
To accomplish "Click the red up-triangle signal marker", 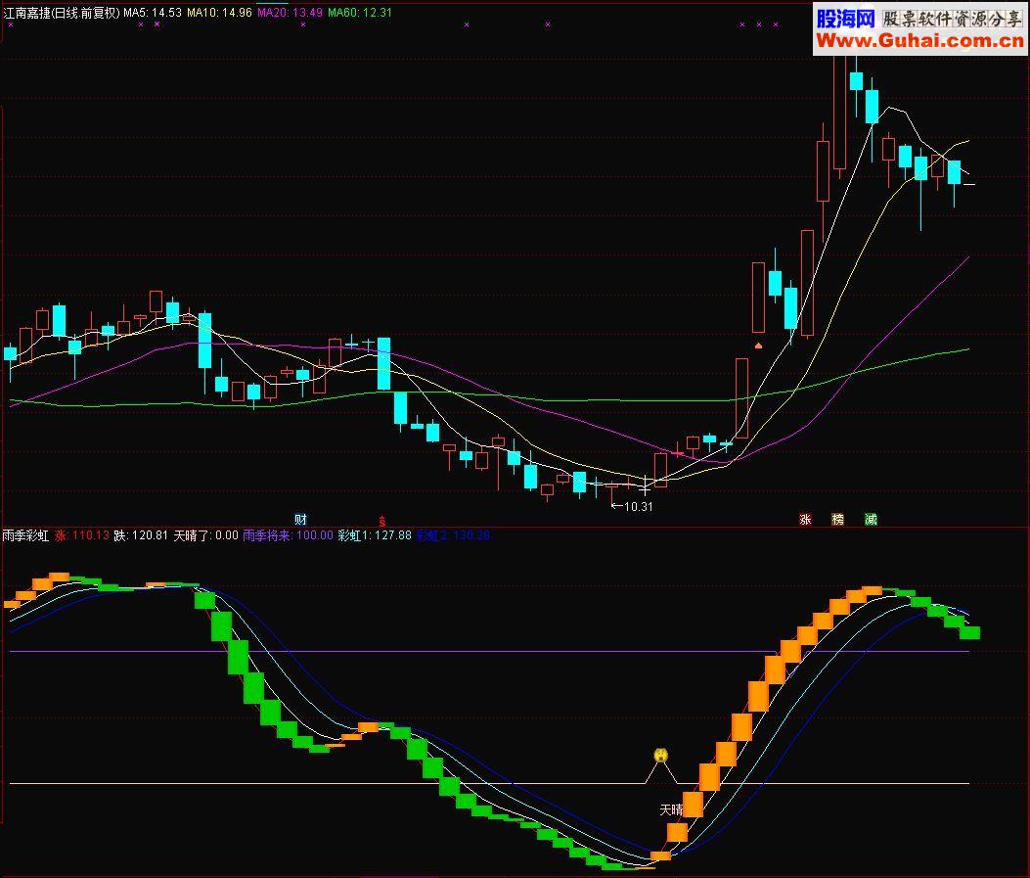I will (x=759, y=345).
